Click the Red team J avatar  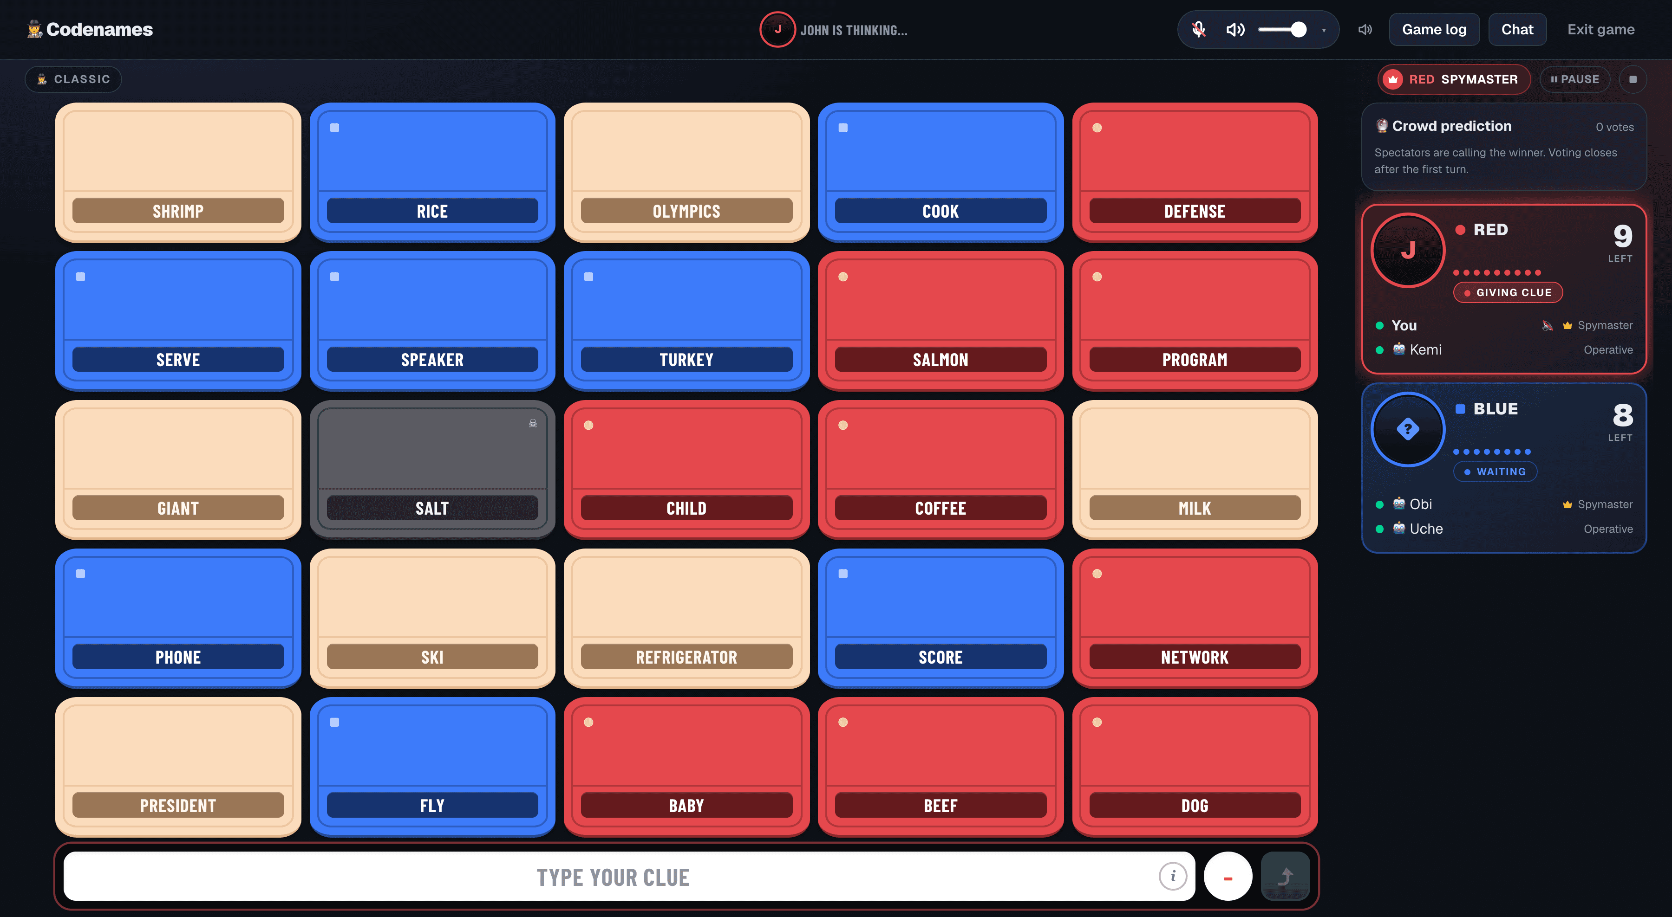tap(1407, 250)
